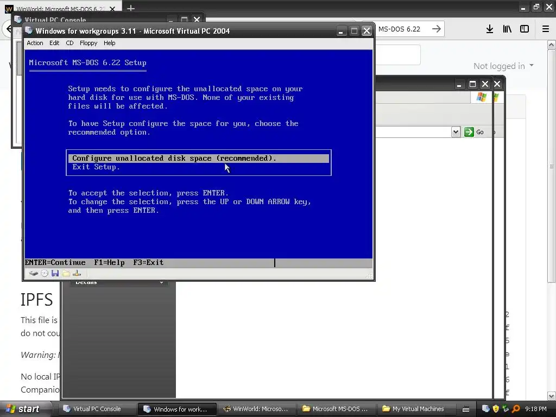This screenshot has height=417, width=556.
Task: Click the network connection tray icon next to shield
Action: tap(506, 409)
